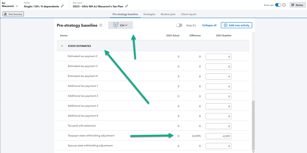Enable the Hide 0's toggle
Image resolution: width=307 pixels, height=153 pixels.
pos(179,25)
